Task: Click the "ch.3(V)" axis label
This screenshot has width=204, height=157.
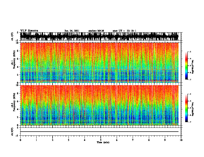Action: coord(12,132)
